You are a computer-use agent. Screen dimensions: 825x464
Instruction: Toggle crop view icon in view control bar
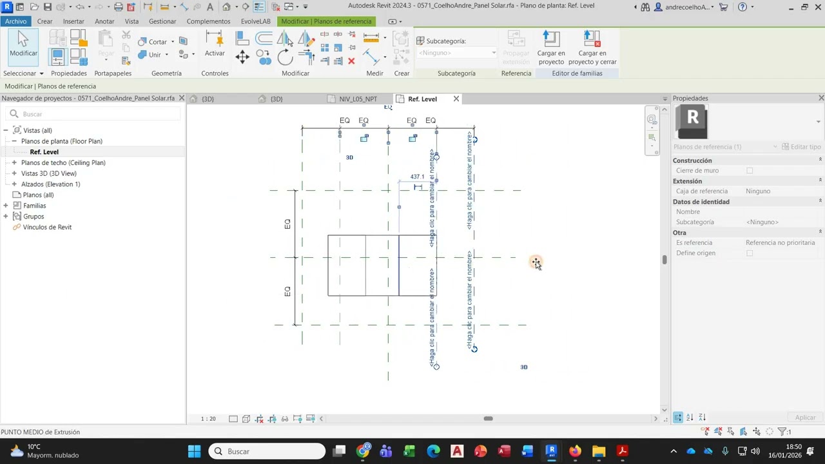(x=258, y=419)
